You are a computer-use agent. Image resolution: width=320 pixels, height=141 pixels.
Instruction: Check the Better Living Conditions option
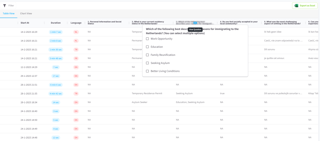tap(147, 71)
